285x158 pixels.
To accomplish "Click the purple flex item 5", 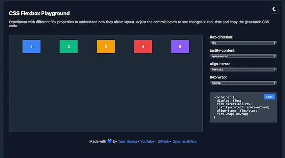I will click(x=180, y=47).
